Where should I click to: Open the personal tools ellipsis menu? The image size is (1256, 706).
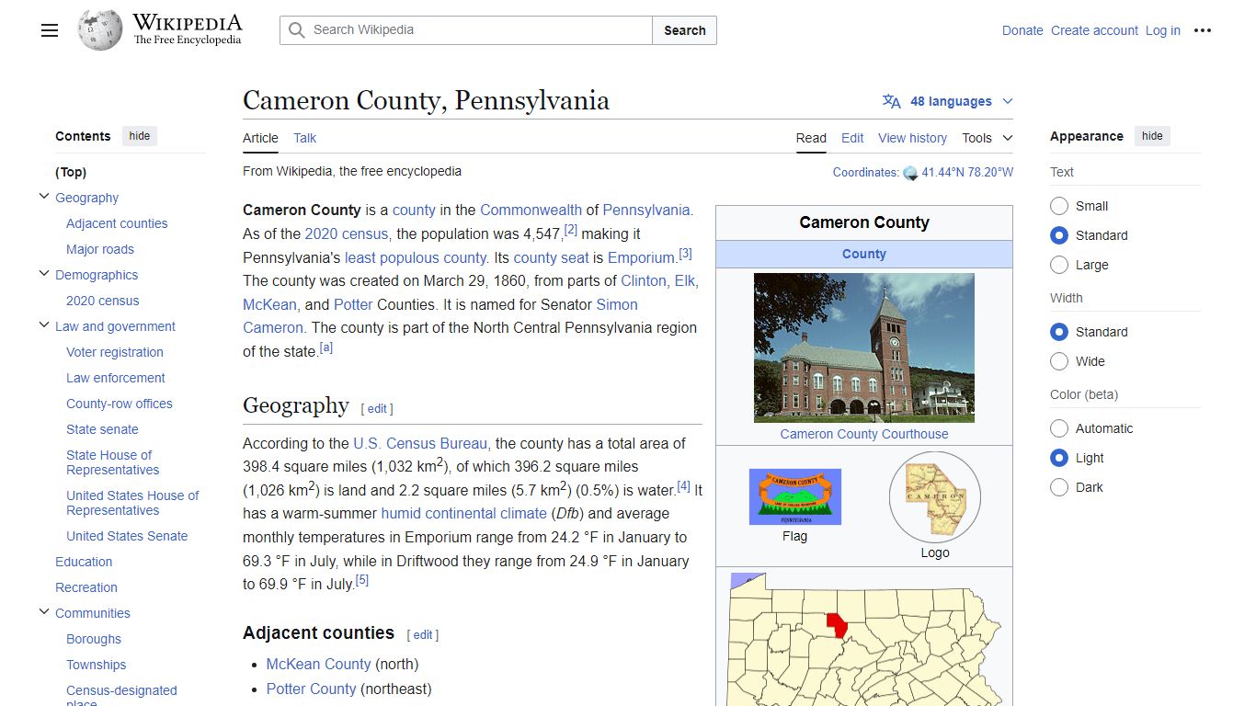(x=1203, y=30)
